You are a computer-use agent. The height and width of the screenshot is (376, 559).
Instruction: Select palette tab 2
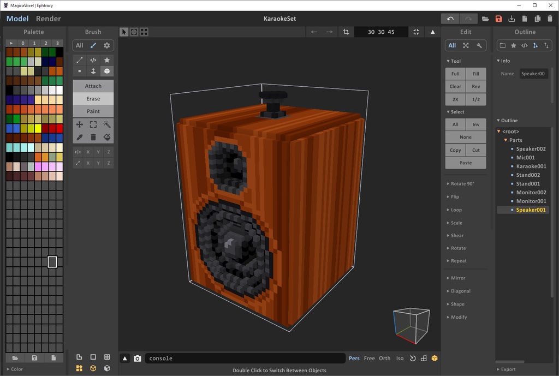click(46, 43)
